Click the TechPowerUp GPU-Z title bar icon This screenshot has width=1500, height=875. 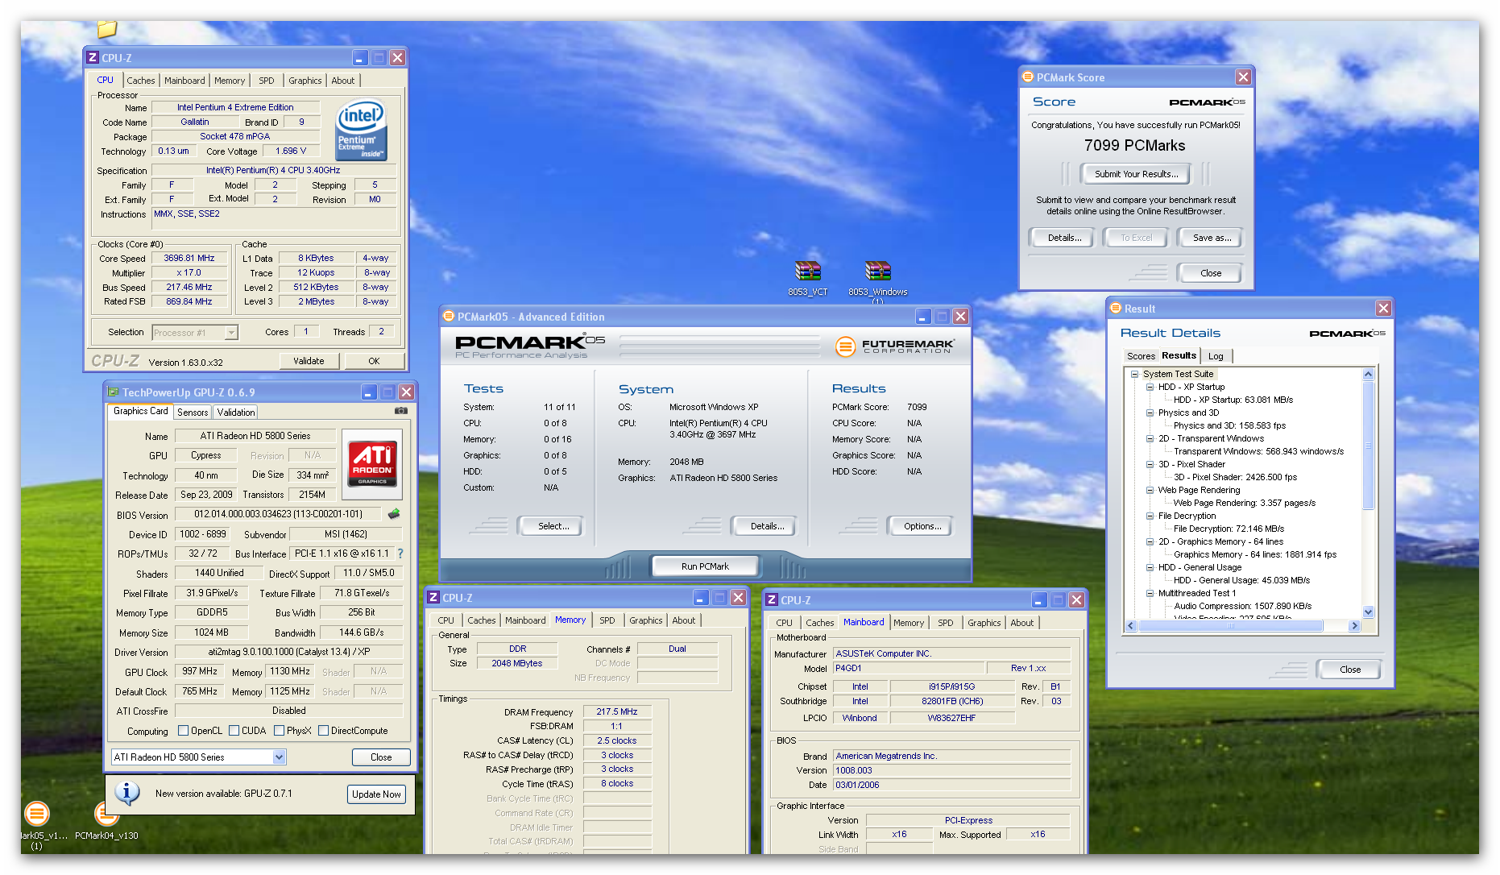click(x=114, y=392)
